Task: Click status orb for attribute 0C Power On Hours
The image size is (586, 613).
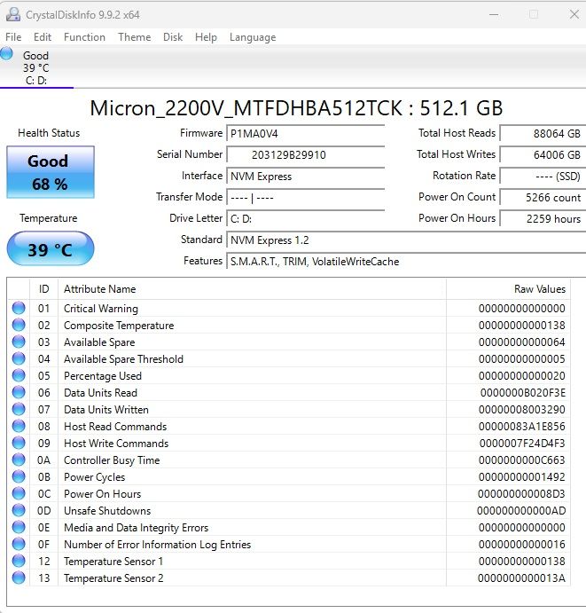Action: [x=19, y=493]
